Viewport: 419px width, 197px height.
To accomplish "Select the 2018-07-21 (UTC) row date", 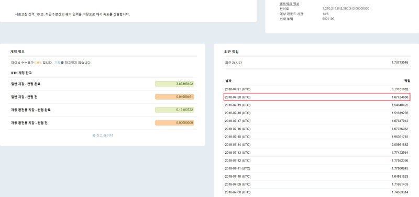I will pos(238,89).
